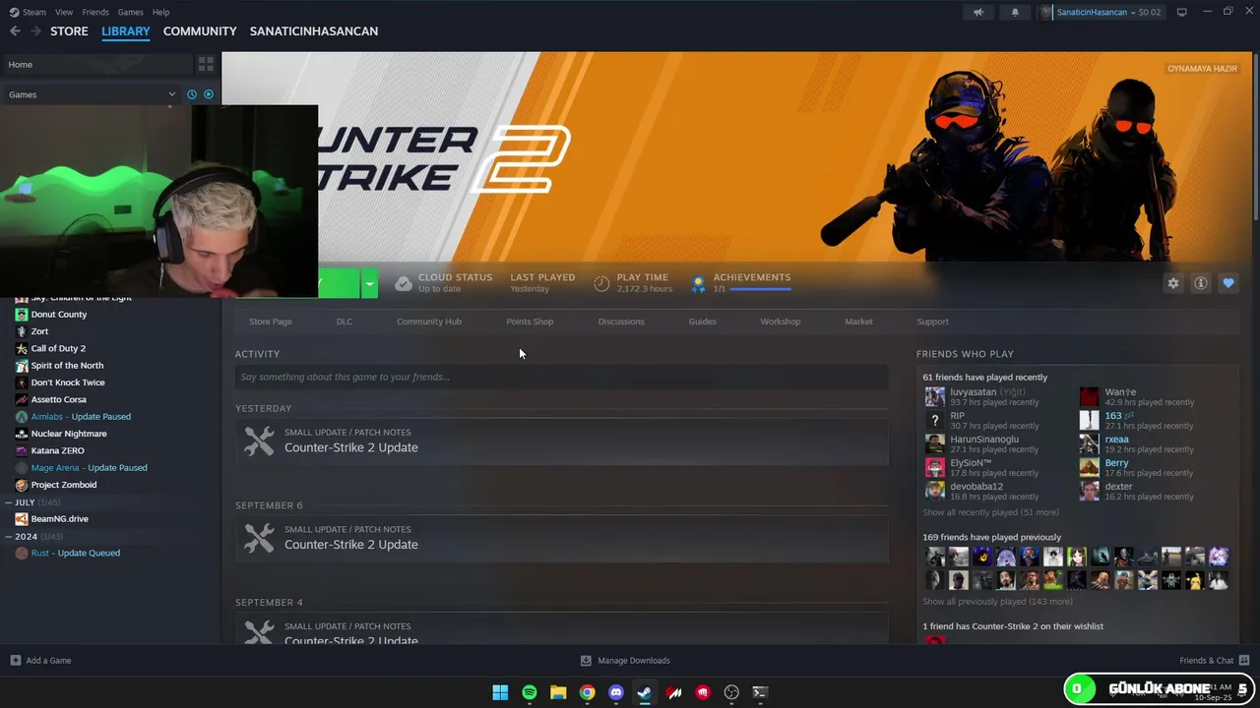Toggle sort by recent activity clock icon

pyautogui.click(x=192, y=94)
